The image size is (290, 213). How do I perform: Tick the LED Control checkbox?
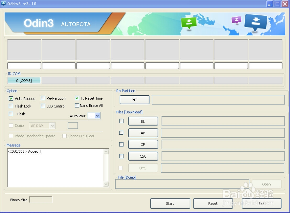coord(43,106)
